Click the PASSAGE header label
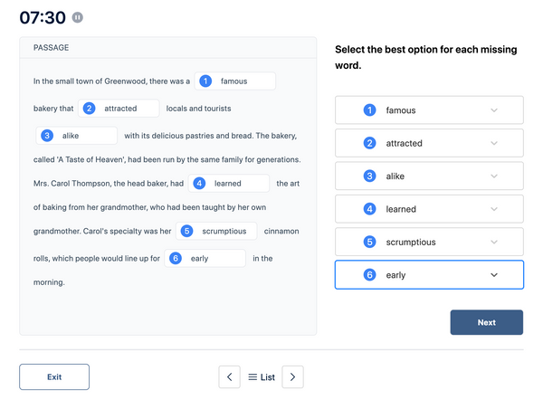Viewport: 543px width, 400px height. (52, 47)
